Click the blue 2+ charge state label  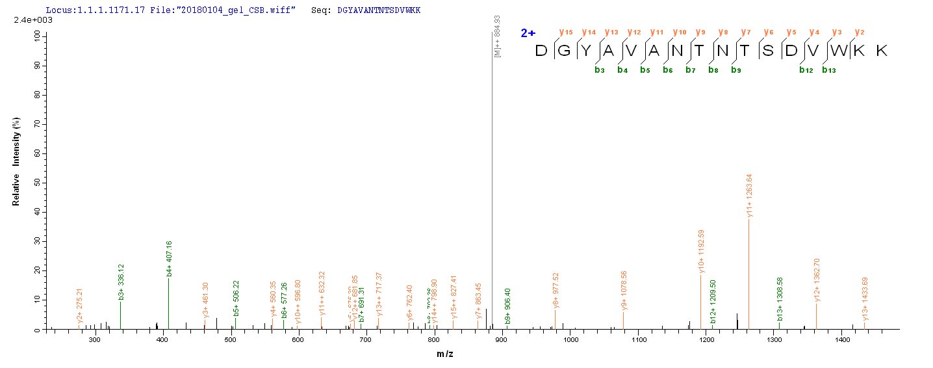[528, 33]
